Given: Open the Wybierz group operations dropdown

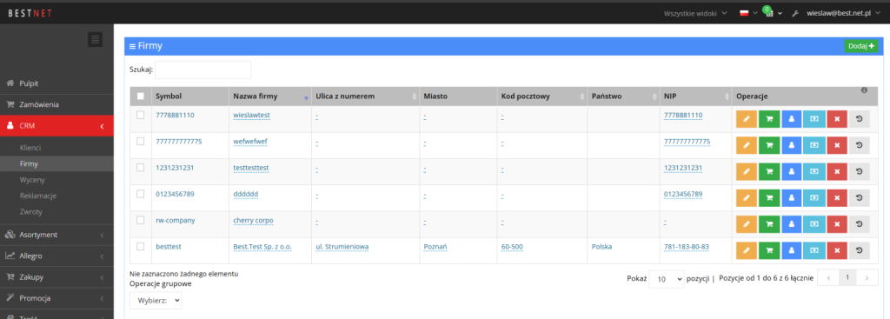Looking at the screenshot, I should click(x=156, y=300).
